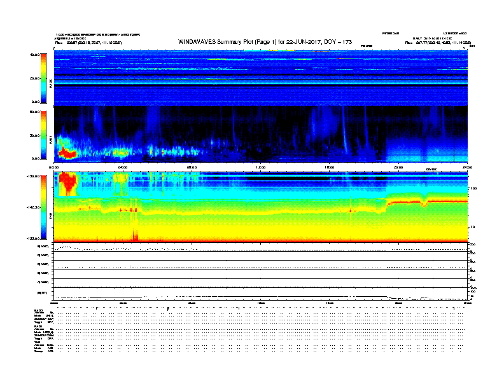Click the 12:00 label under the line plots

(x=261, y=303)
